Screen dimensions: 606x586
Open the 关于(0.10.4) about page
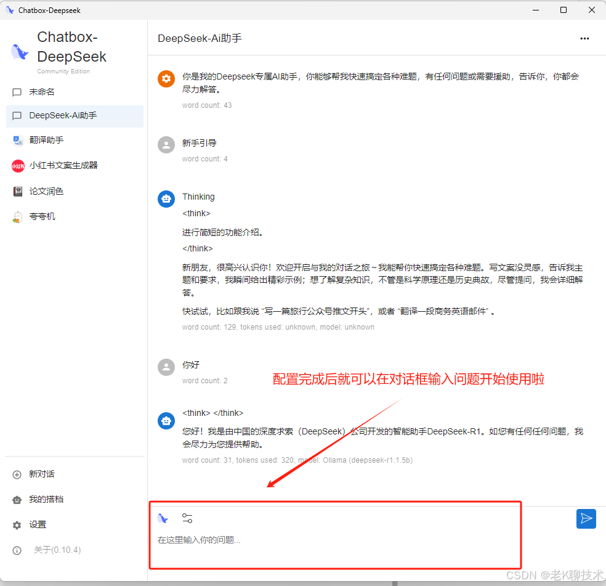(75, 550)
